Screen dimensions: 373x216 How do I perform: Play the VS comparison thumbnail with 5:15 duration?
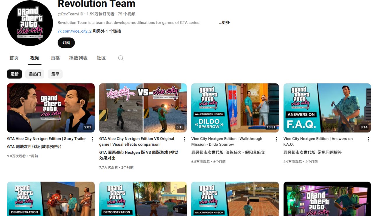pyautogui.click(x=143, y=108)
